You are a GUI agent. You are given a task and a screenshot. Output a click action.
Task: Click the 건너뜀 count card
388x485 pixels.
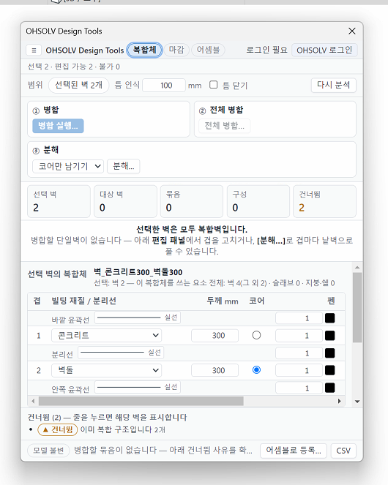tap(324, 201)
